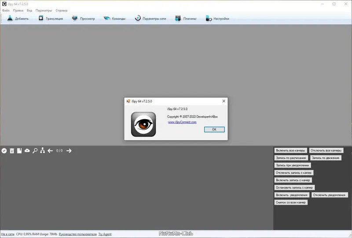The width and height of the screenshot is (352, 238).
Task: Click the tree merge icon
Action: tap(42, 150)
